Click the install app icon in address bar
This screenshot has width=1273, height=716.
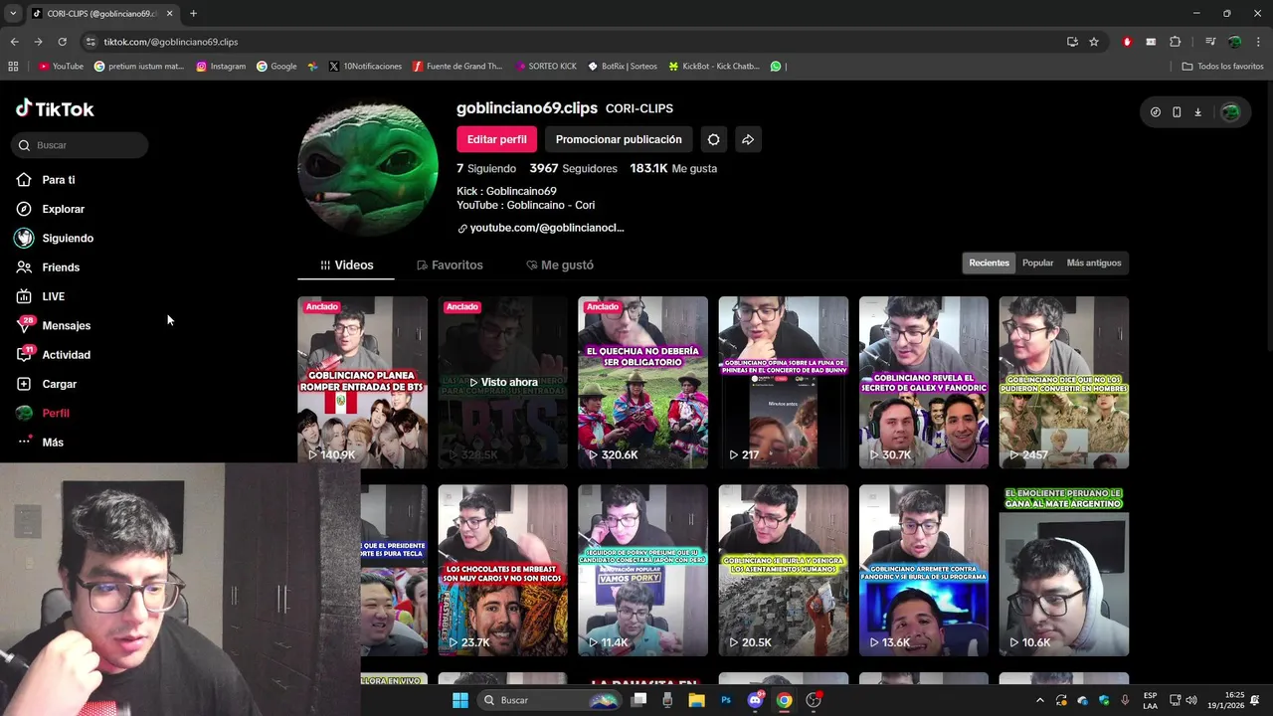pyautogui.click(x=1072, y=42)
